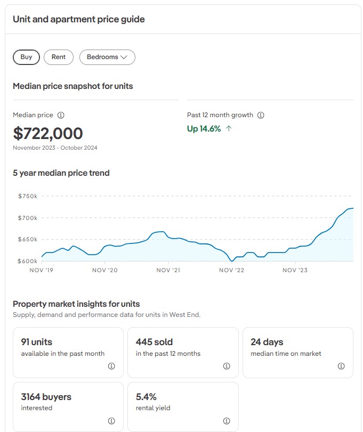Click NOV '19 label on chart axis
The image size is (363, 432).
point(42,270)
